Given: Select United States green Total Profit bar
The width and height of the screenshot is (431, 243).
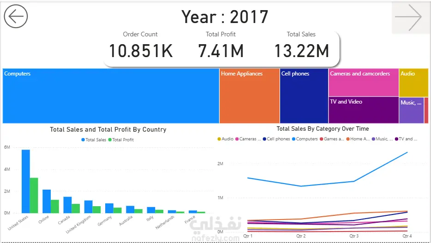Looking at the screenshot, I should point(34,195).
